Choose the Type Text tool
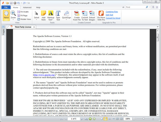 58,15
